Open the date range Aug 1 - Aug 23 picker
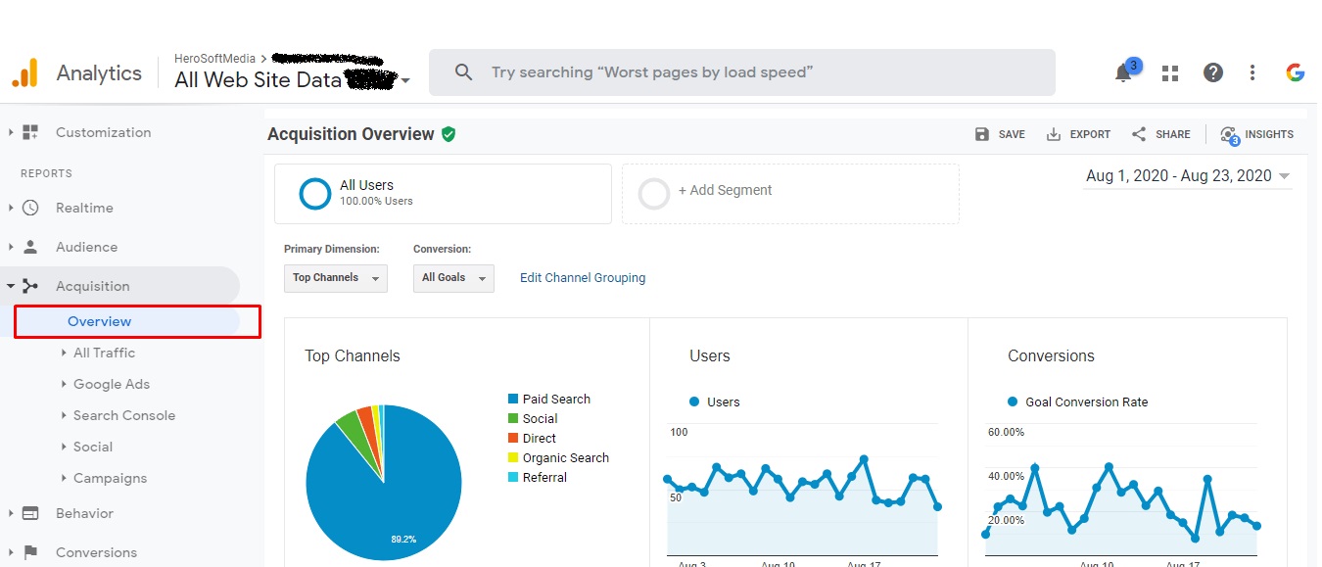 click(1182, 176)
